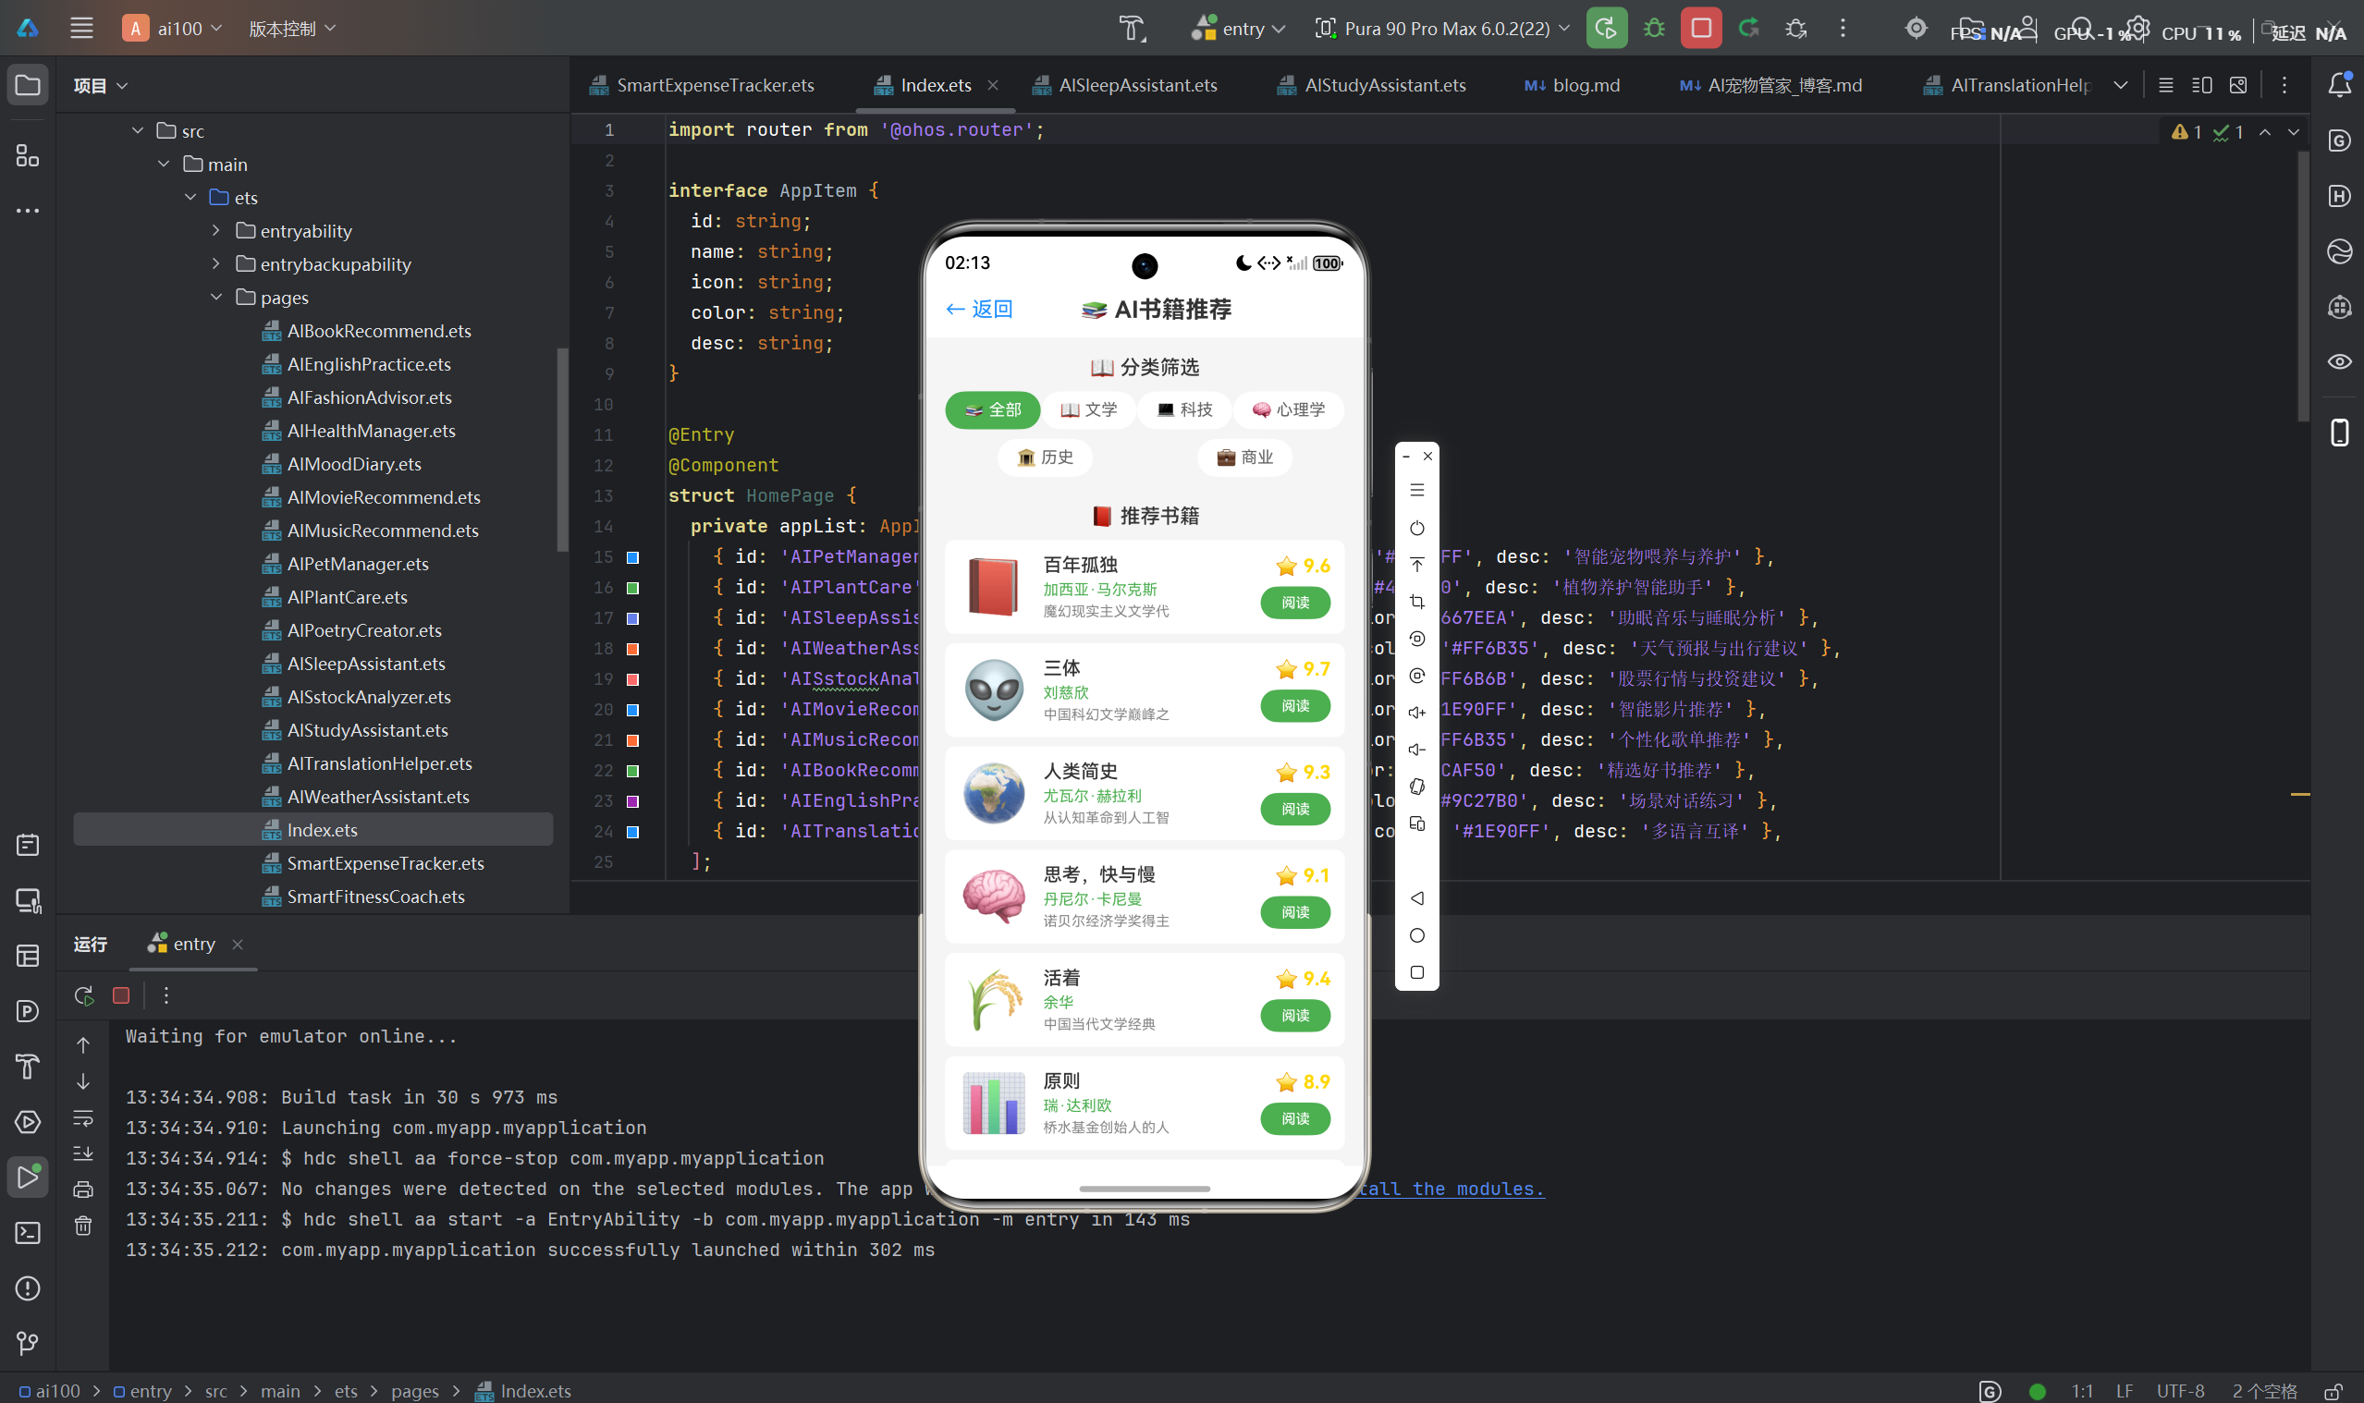Switch to the AISleepAssistant.ets tab
The width and height of the screenshot is (2364, 1403).
pos(1125,85)
